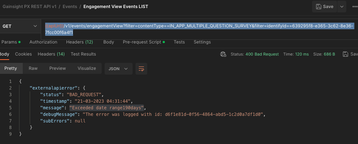Open the more actions ellipsis menu
The image size is (358, 144).
355,7
